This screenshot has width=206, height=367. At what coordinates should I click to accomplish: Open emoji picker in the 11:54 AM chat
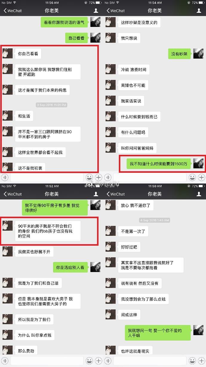click(193, 178)
